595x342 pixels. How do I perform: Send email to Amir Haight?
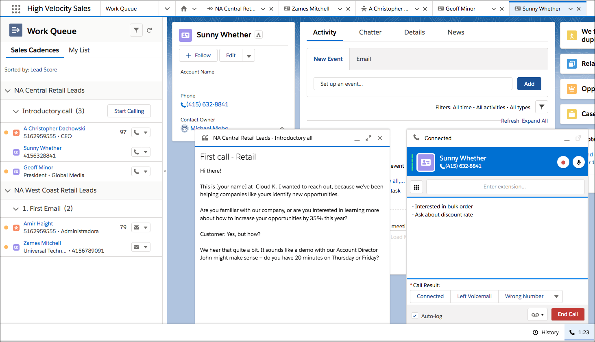[136, 227]
